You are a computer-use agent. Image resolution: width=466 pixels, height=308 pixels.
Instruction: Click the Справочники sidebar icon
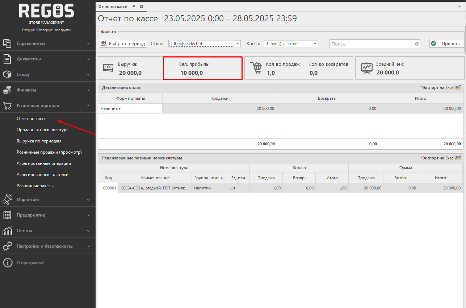pyautogui.click(x=7, y=43)
